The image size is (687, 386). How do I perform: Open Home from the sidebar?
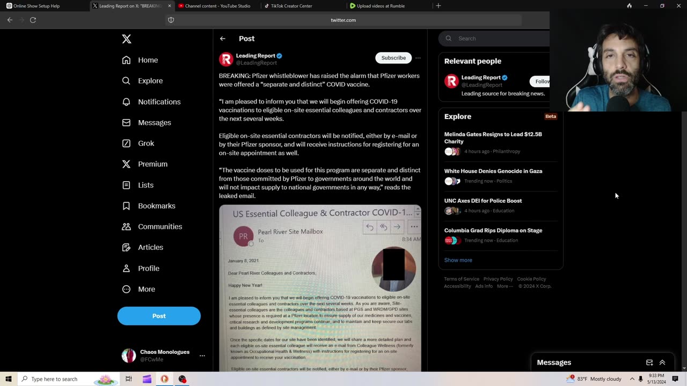tap(140, 60)
